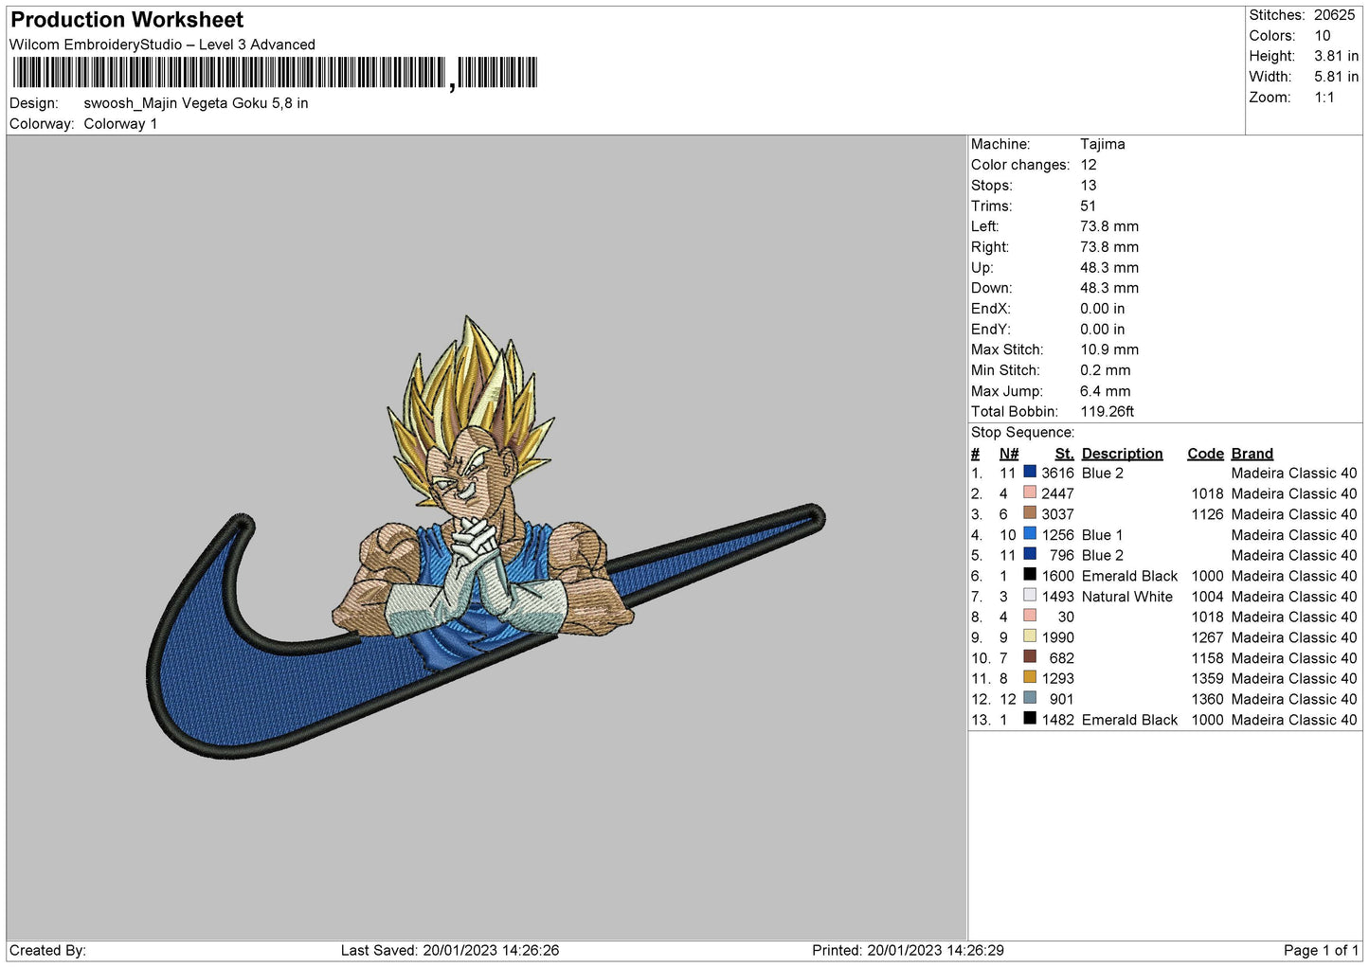This screenshot has width=1369, height=967.
Task: Click the St. column header
Action: tap(1064, 454)
